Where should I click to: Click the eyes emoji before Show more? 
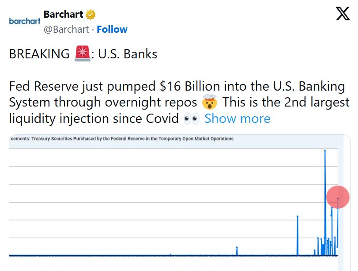pos(191,118)
